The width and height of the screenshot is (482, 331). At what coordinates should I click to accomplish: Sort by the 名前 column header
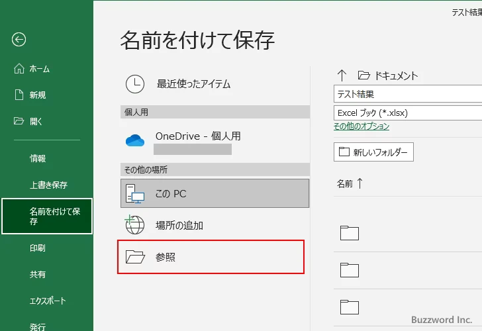344,184
